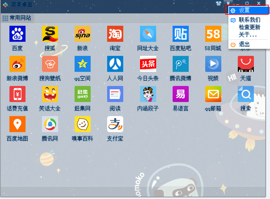Launch the Taobao (淘宝) icon

[x=115, y=34]
